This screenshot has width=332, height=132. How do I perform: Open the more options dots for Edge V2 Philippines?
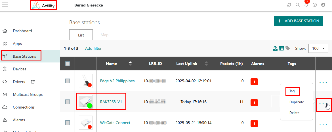coord(323,83)
